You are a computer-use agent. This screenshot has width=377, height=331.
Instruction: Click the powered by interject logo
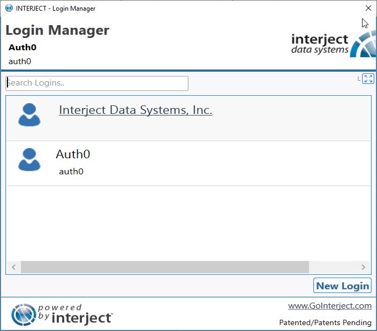coord(62,314)
